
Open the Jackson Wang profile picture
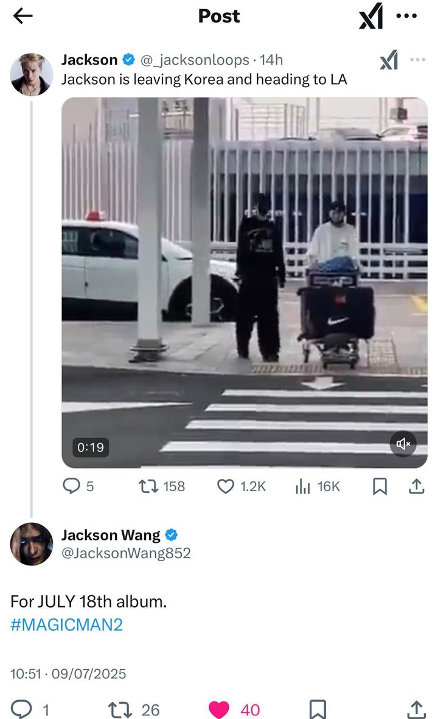click(x=32, y=544)
